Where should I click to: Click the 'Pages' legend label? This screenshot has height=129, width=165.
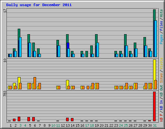pos(161,39)
